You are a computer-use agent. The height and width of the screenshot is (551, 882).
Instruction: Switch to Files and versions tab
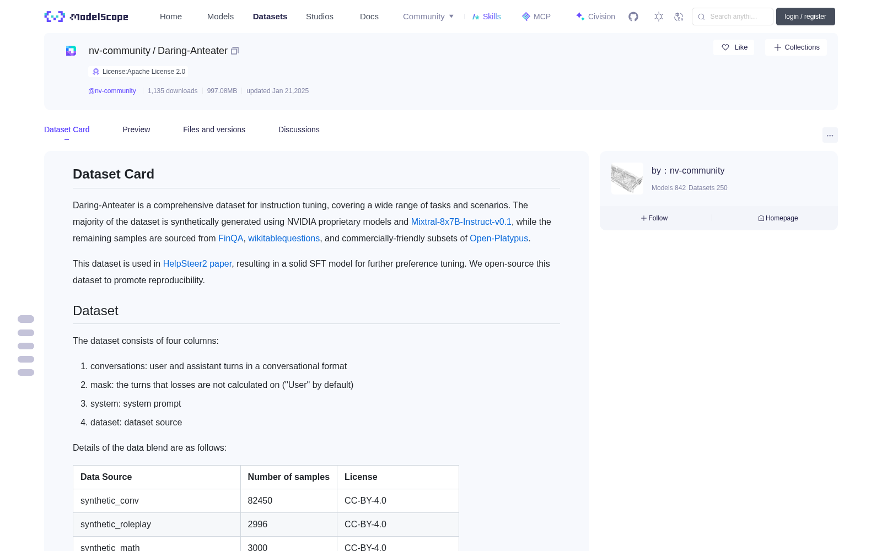point(214,129)
